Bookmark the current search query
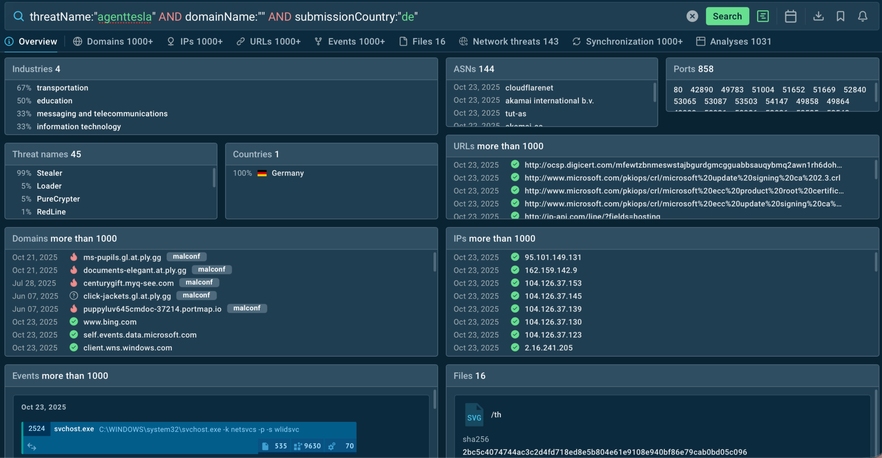This screenshot has width=882, height=458. 840,16
